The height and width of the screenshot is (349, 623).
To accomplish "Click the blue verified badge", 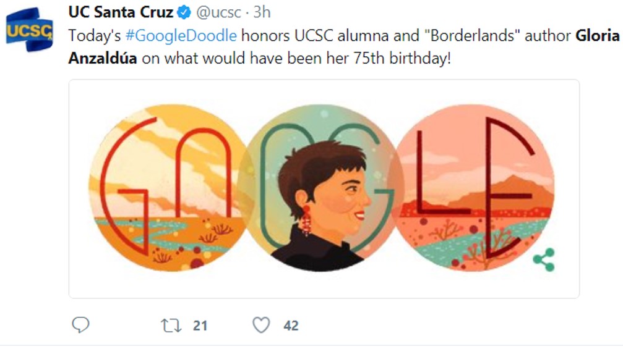I will 184,12.
